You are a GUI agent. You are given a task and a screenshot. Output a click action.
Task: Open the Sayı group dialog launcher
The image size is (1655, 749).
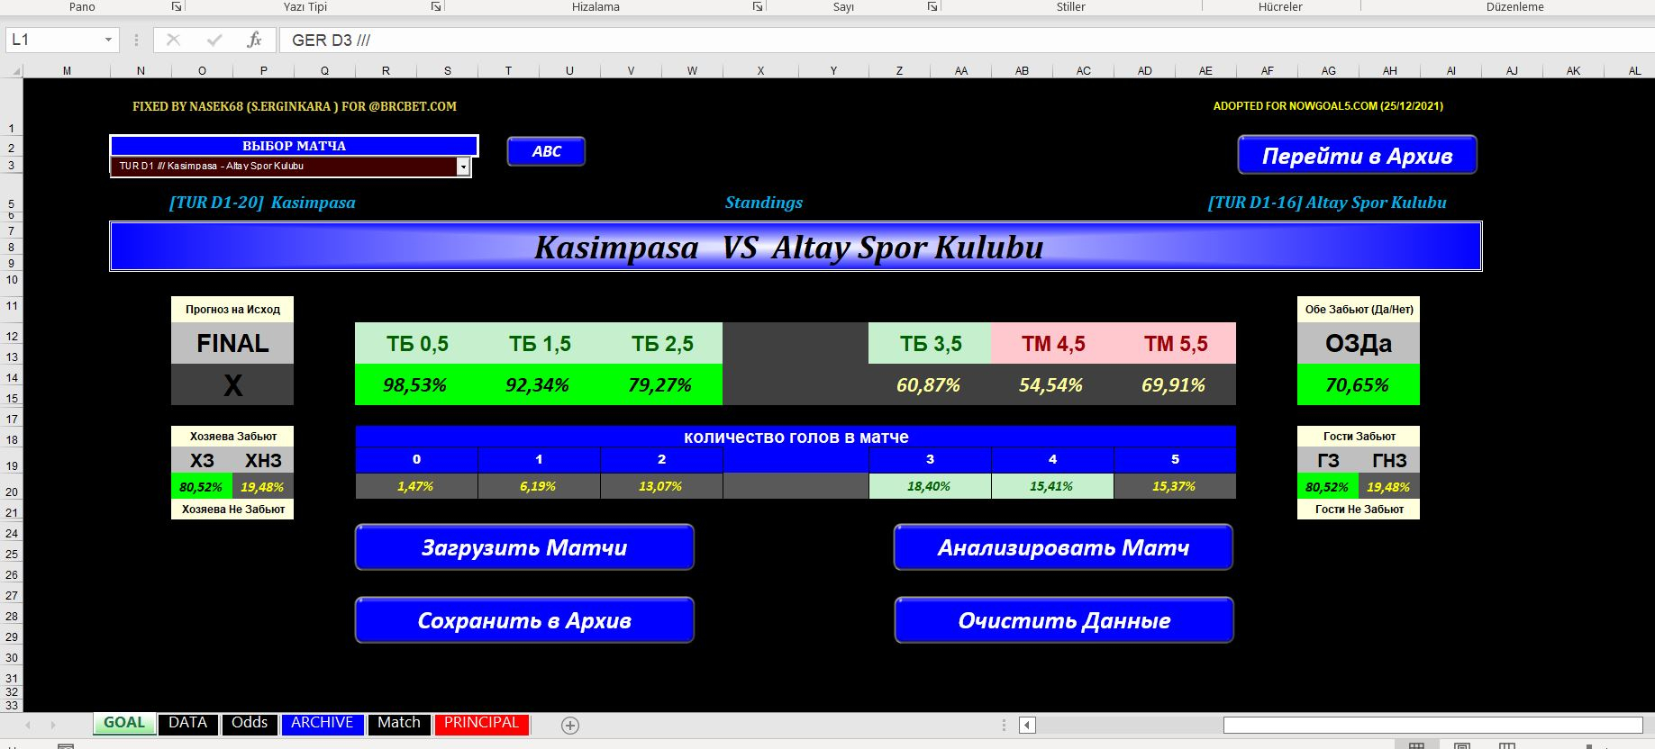coord(932,6)
